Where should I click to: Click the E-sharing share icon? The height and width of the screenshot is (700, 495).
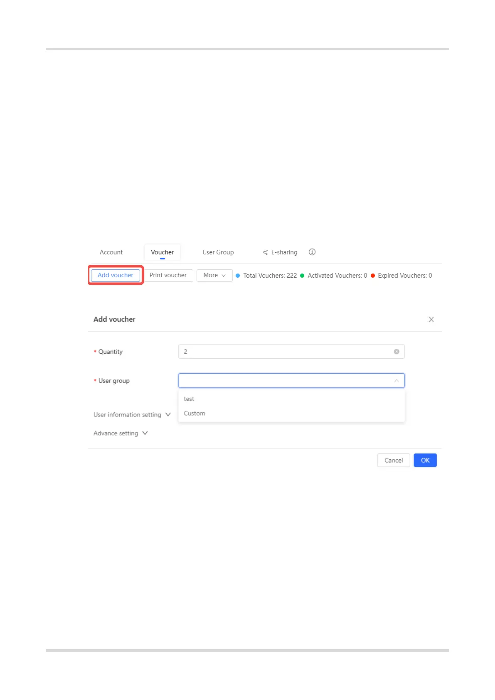tap(265, 252)
